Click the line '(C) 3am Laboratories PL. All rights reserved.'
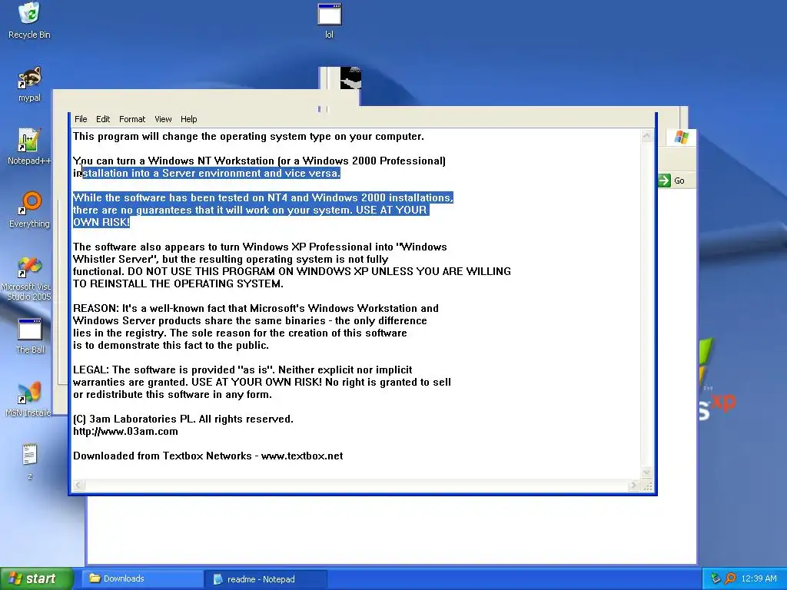 coord(183,419)
